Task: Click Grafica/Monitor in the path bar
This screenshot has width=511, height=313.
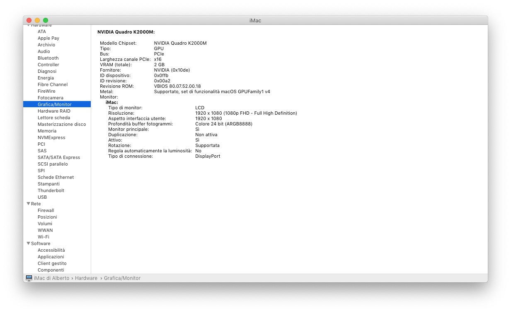Action: pyautogui.click(x=122, y=278)
